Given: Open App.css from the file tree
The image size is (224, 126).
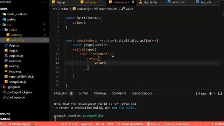Looking at the screenshot, I should coord(14,45).
